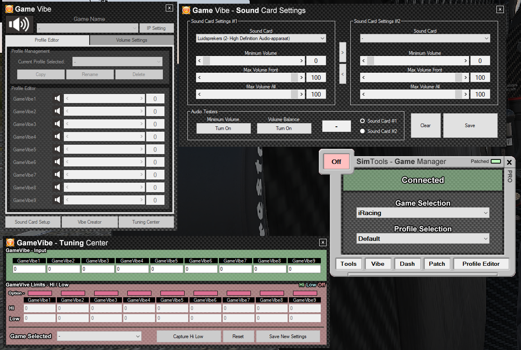Click the Patched status indicator light
This screenshot has width=521, height=350.
pos(496,162)
